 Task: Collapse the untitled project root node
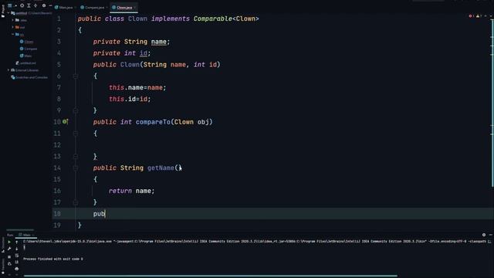point(8,13)
